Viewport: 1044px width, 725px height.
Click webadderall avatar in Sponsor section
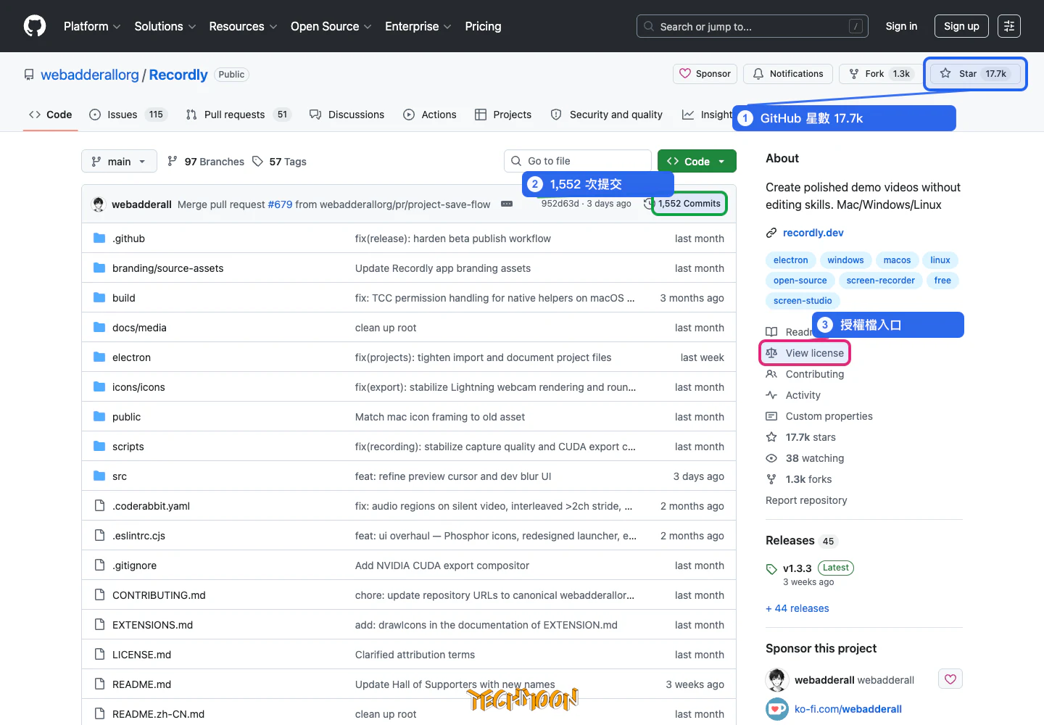[777, 679]
